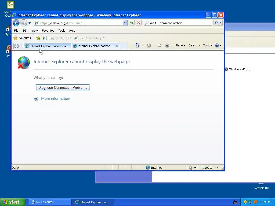Click the Favorites star button
Screen dimensions: 275x206
tap(22, 38)
